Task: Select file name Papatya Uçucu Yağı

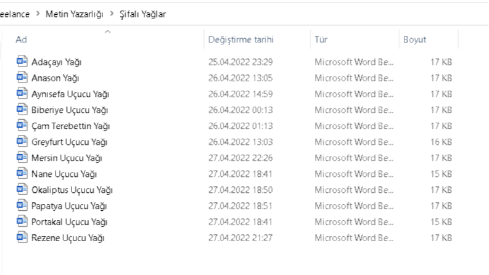Action: click(x=69, y=206)
